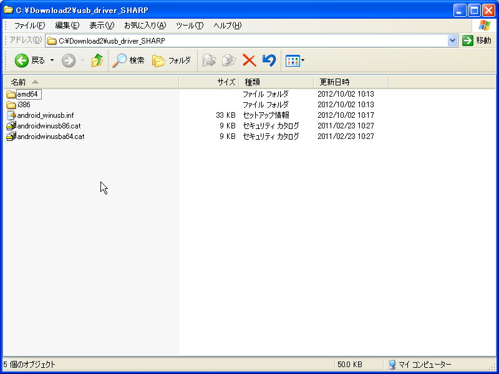Sort by the 名前 column header
This screenshot has width=499, height=374.
tap(91, 82)
